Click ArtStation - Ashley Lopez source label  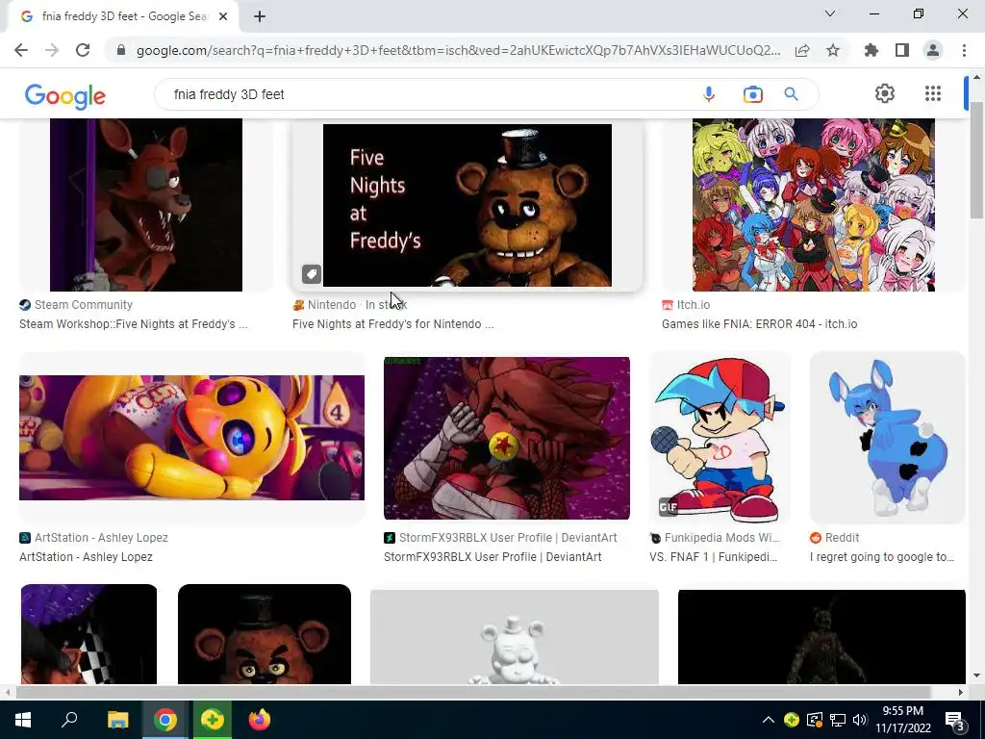tap(101, 538)
